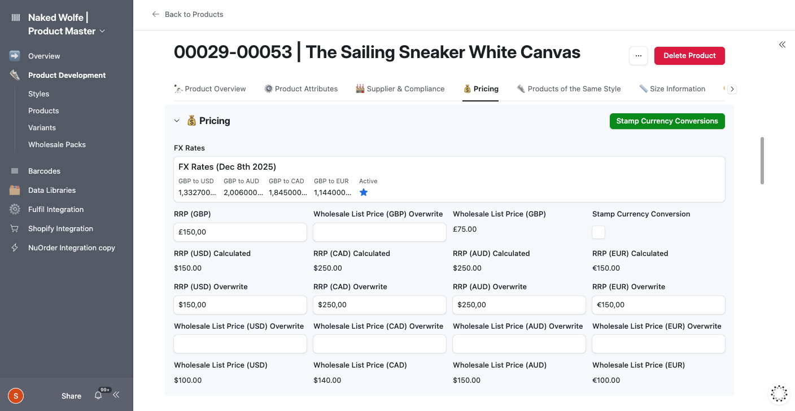The height and width of the screenshot is (411, 795).
Task: Click the factory icon on Supplier & Compliance tab
Action: pos(360,89)
